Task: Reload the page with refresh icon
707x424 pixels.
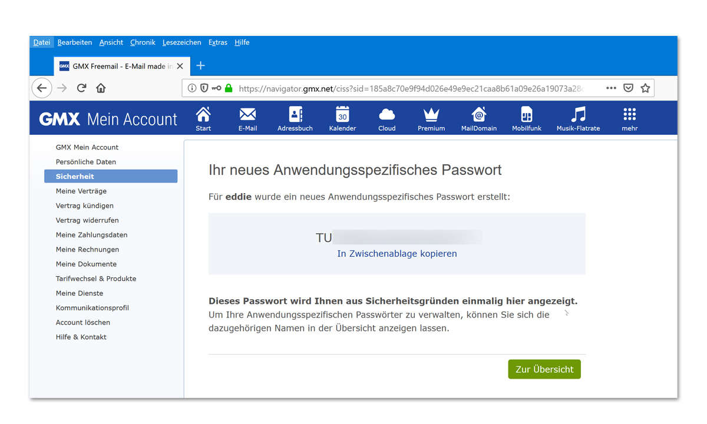Action: click(x=82, y=88)
